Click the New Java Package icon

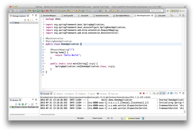point(59,11)
